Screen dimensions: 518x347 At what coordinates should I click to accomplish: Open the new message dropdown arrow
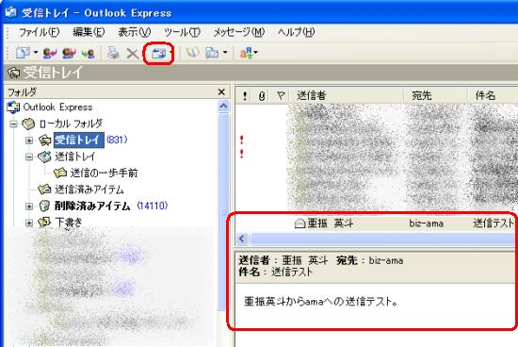click(35, 53)
